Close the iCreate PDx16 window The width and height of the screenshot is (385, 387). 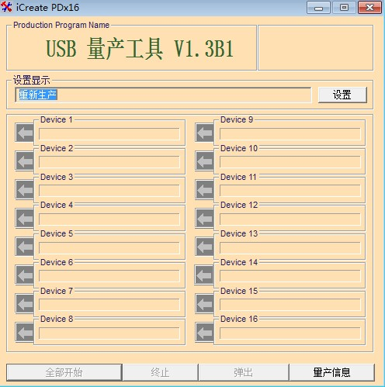coord(369,7)
